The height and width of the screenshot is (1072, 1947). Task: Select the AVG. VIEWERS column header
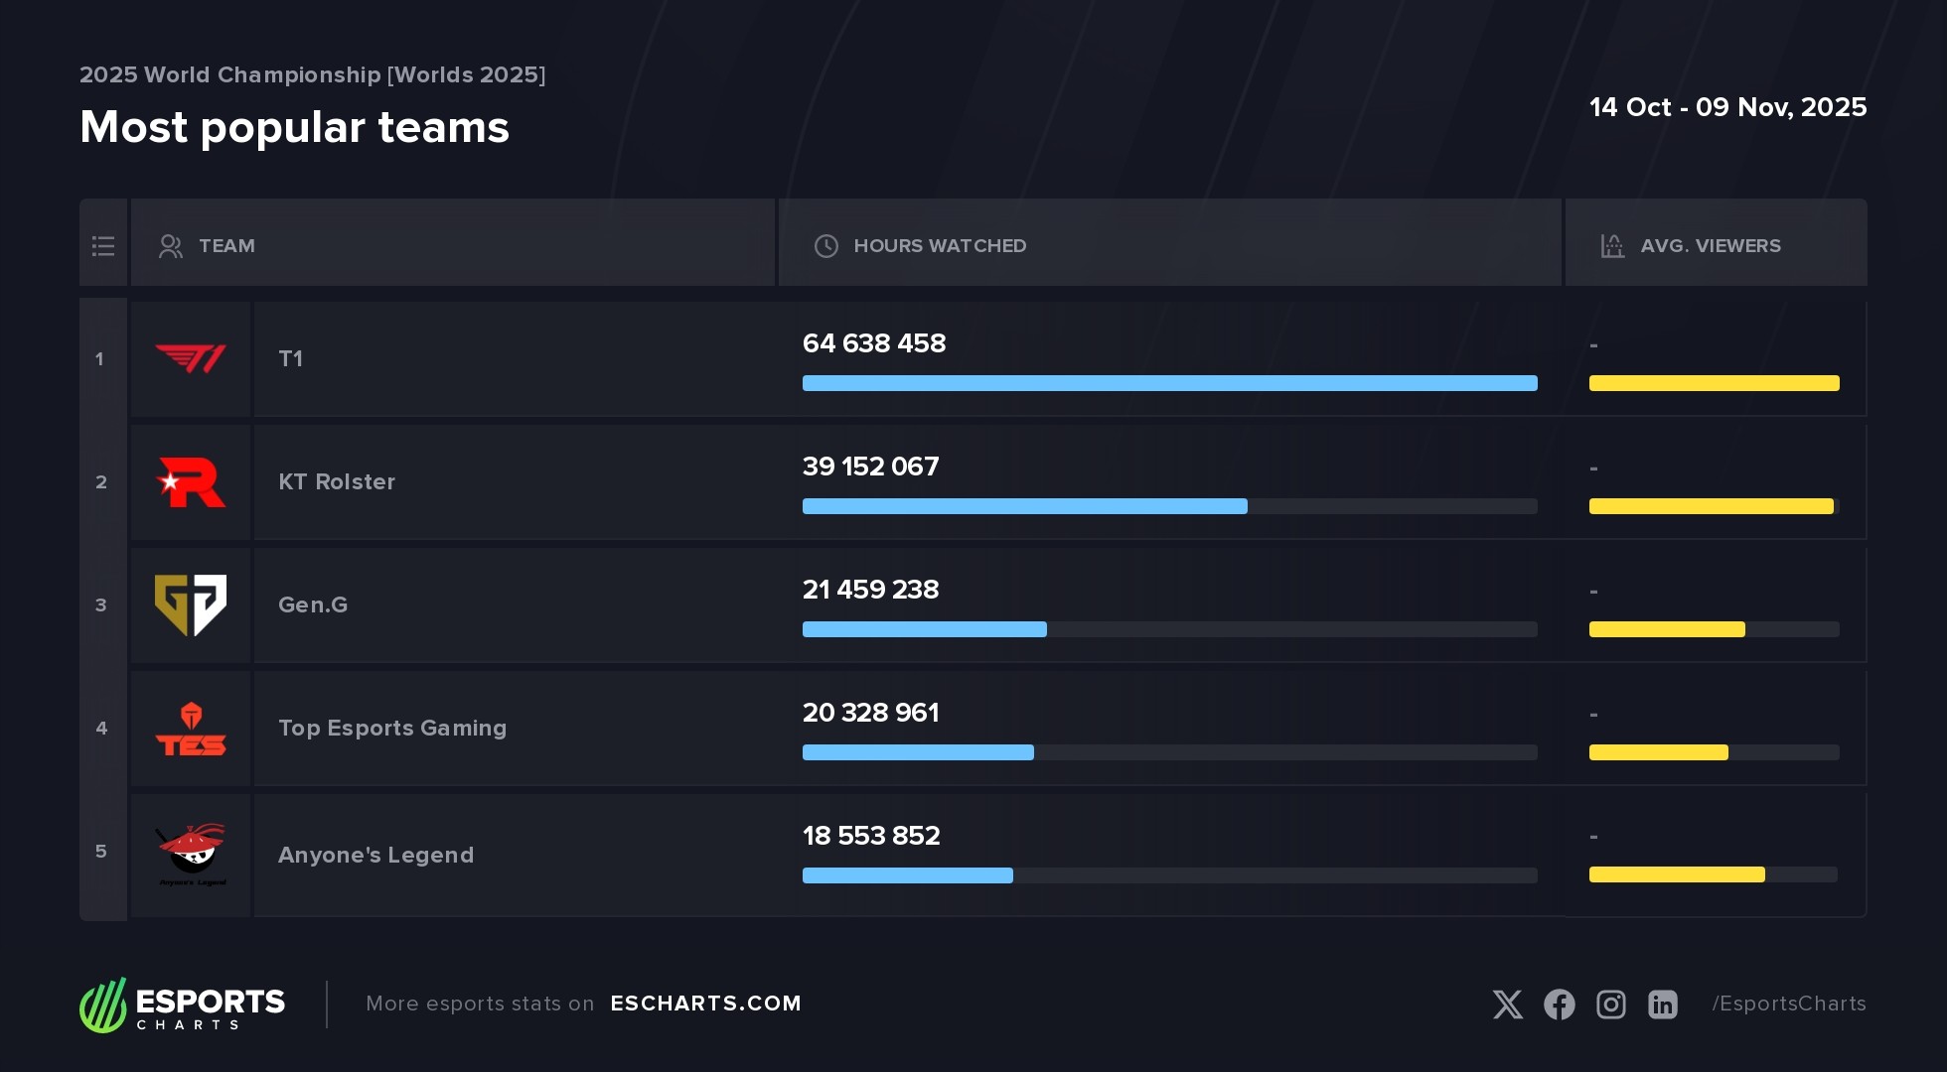coord(1710,245)
